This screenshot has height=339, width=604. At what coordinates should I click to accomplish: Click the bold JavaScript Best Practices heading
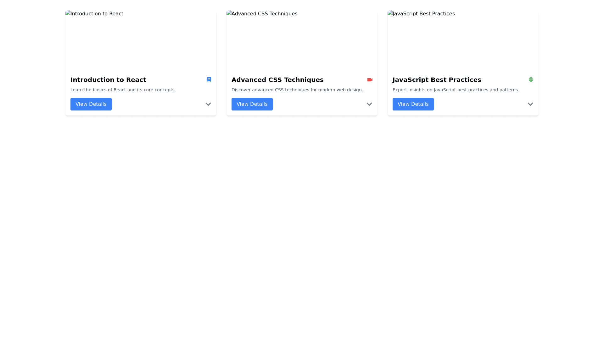437,80
